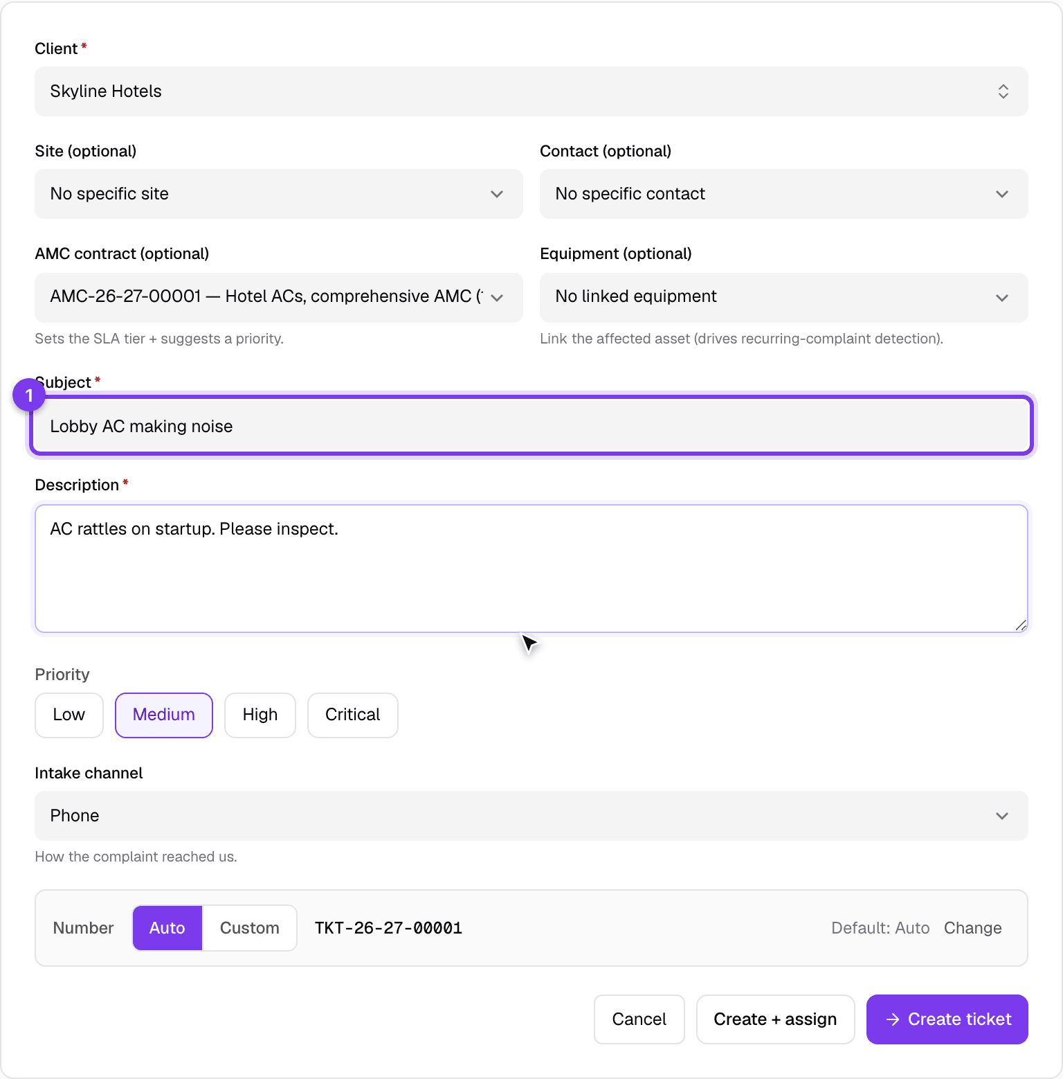Click the purple step 1 badge
Image resolution: width=1063 pixels, height=1079 pixels.
pyautogui.click(x=29, y=395)
